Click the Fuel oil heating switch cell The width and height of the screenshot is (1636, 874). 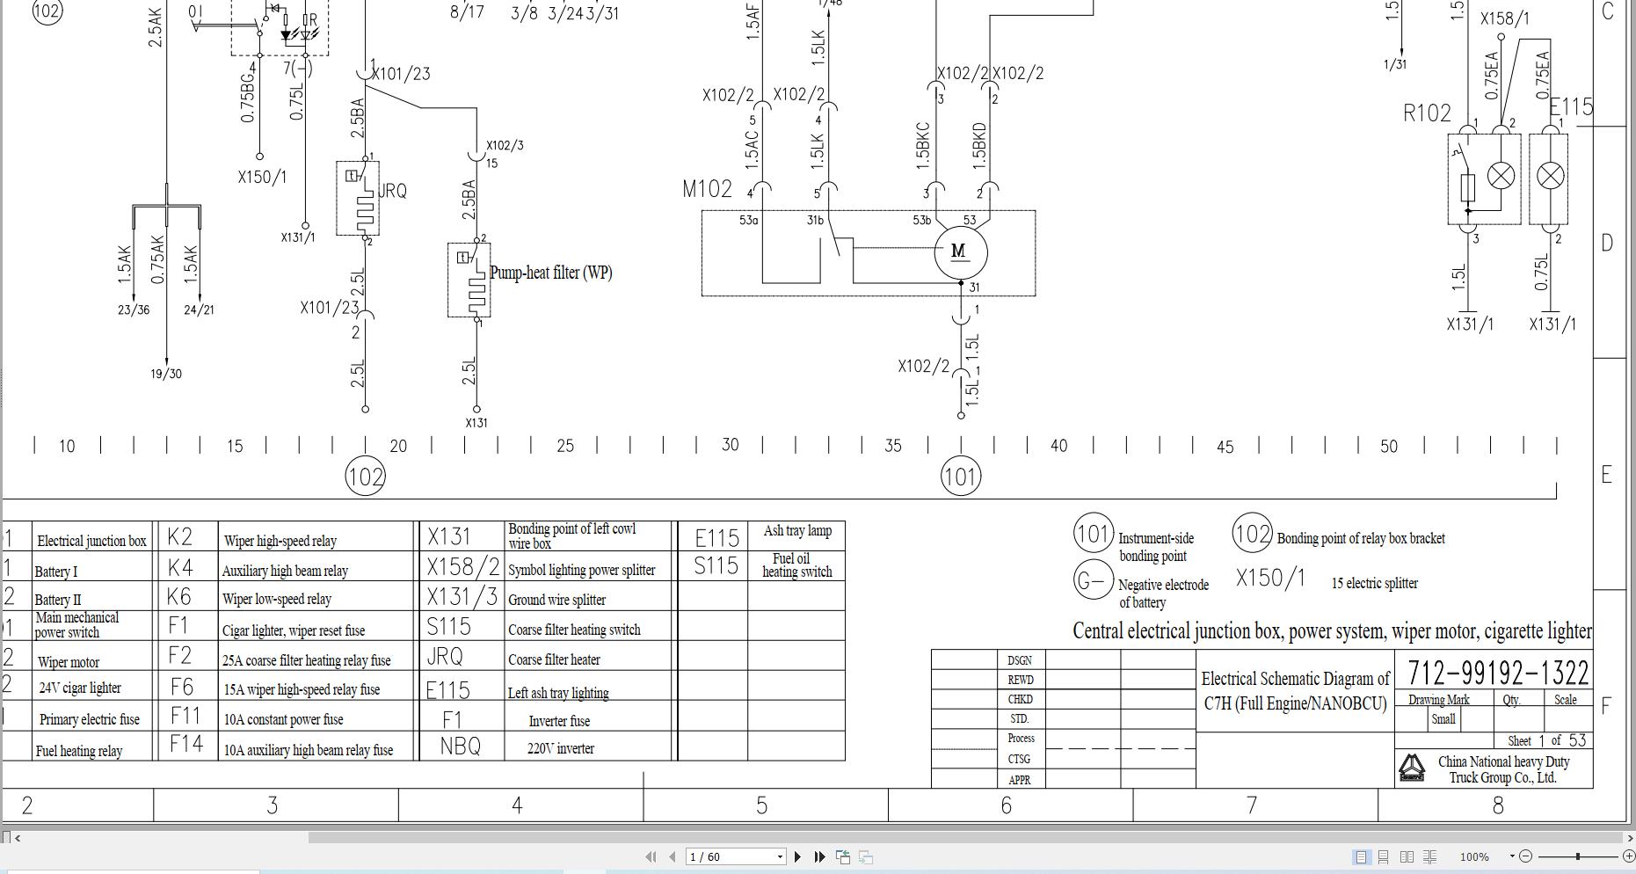click(x=796, y=565)
